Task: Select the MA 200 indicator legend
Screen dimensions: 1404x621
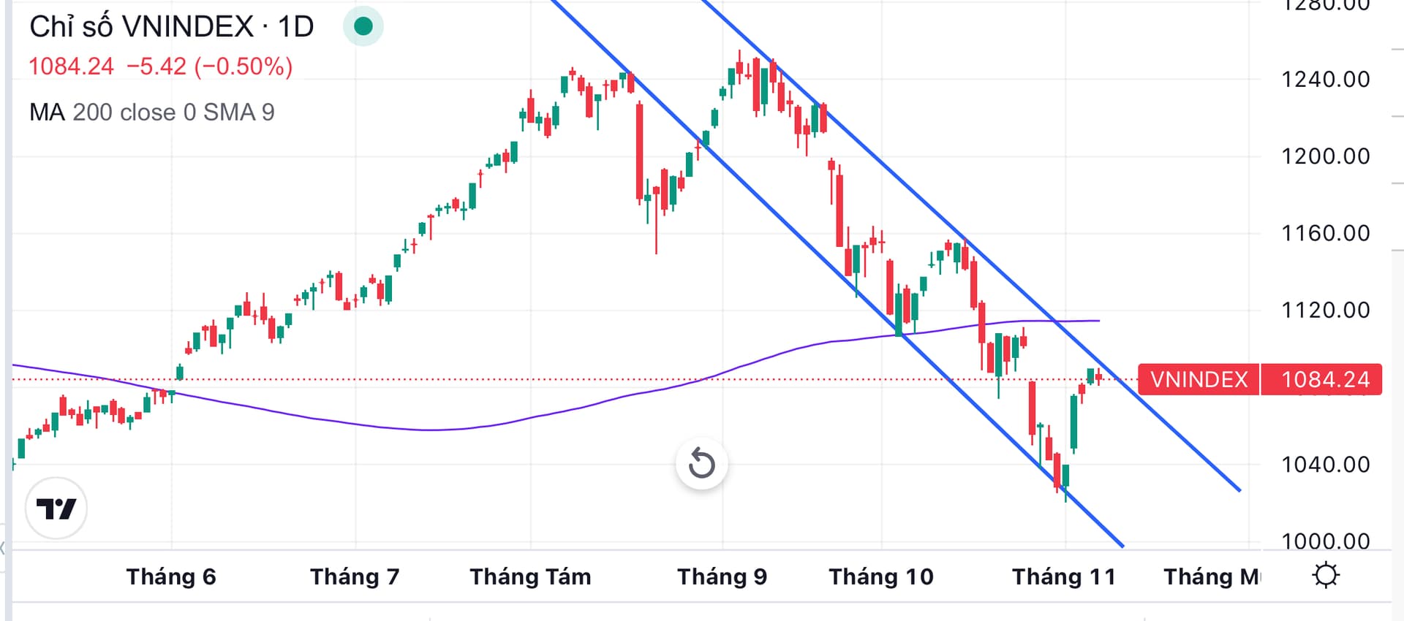Action: 151,113
